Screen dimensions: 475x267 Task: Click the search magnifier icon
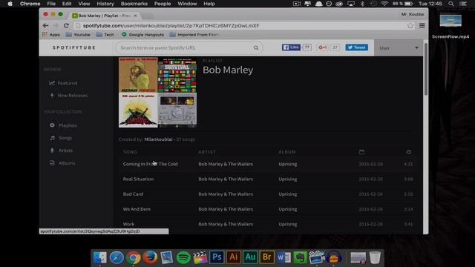(256, 47)
